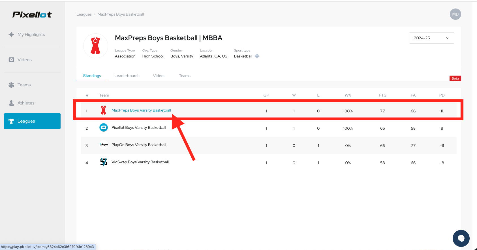Open the 2024-25 season dropdown
Image resolution: width=477 pixels, height=250 pixels.
coord(431,38)
